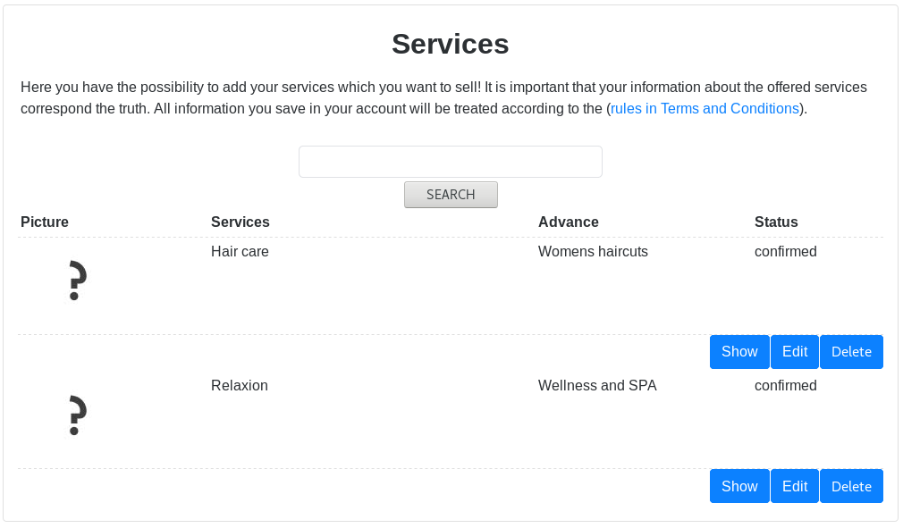Click the Services column header
903x528 pixels.
click(x=241, y=222)
